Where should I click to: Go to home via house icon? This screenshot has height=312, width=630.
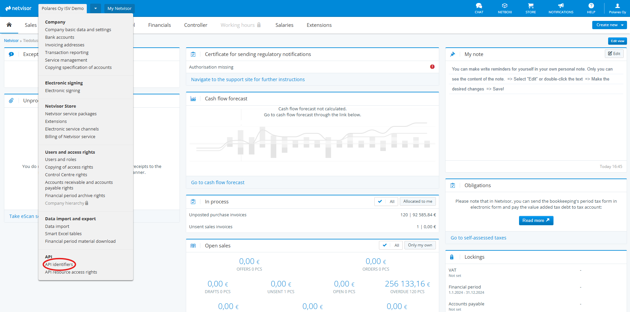point(9,25)
